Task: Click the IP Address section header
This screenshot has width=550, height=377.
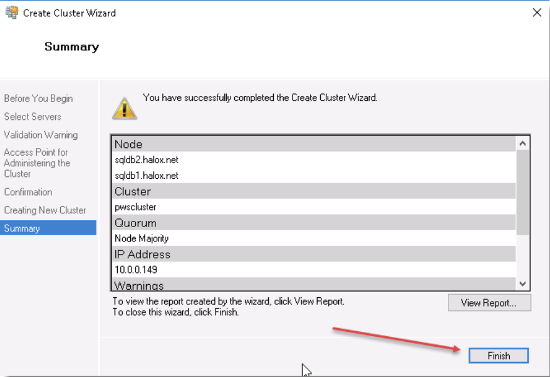Action: 314,254
